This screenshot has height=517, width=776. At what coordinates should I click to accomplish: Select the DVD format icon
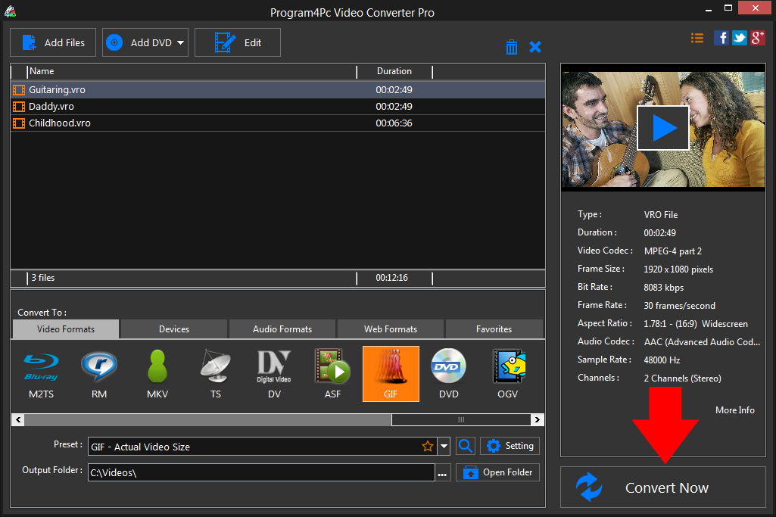click(x=448, y=373)
